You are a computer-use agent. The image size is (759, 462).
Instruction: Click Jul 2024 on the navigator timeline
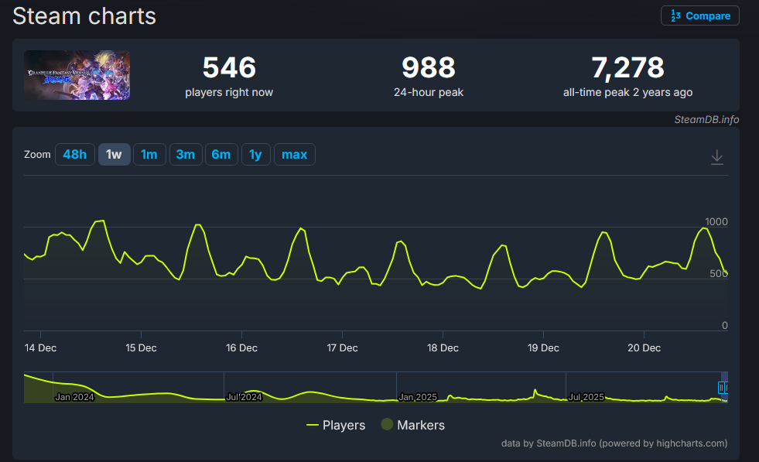244,397
